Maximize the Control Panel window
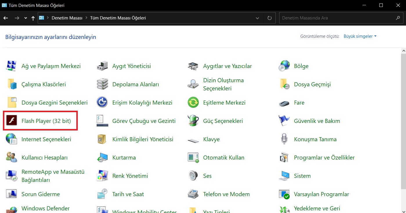The height and width of the screenshot is (213, 406). pyautogui.click(x=381, y=5)
